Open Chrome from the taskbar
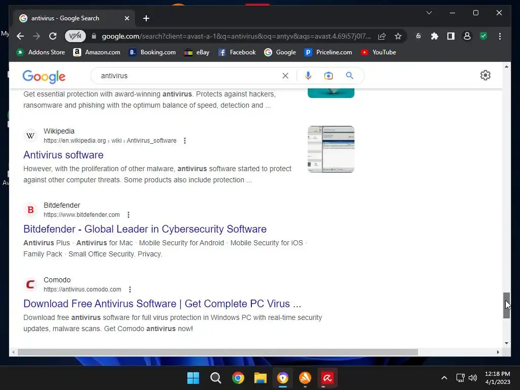Screen dimensions: 520x390 [x=238, y=378]
